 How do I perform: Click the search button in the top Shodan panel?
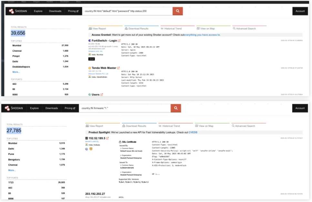(x=177, y=11)
